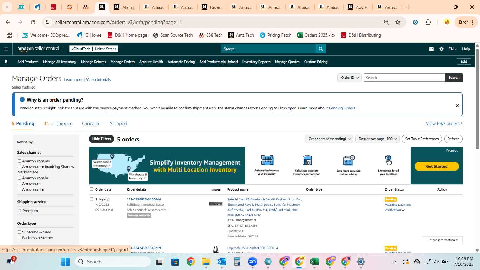Open Calculator from the taskbar
Screen dimensions: 480x270
click(237, 262)
